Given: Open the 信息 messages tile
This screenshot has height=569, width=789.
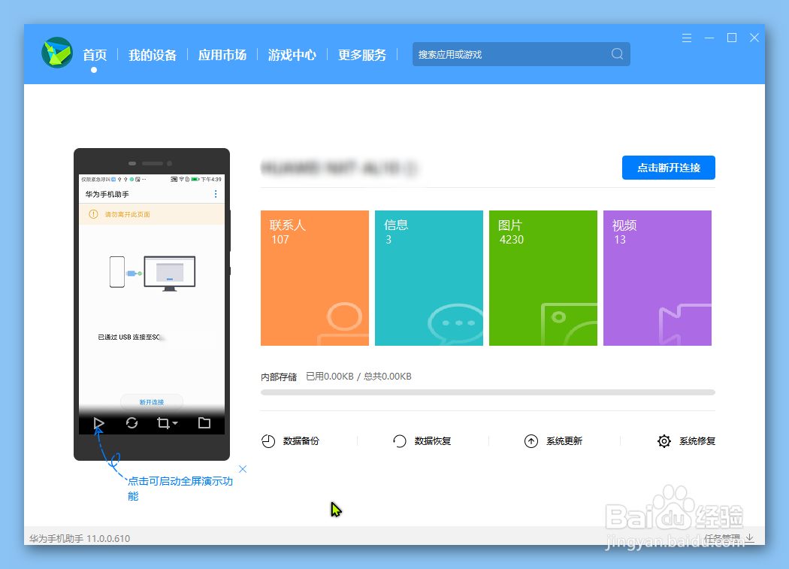Looking at the screenshot, I should coord(429,278).
